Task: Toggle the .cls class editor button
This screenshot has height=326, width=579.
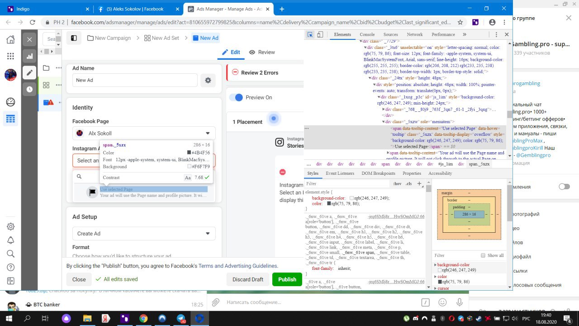Action: (408, 184)
